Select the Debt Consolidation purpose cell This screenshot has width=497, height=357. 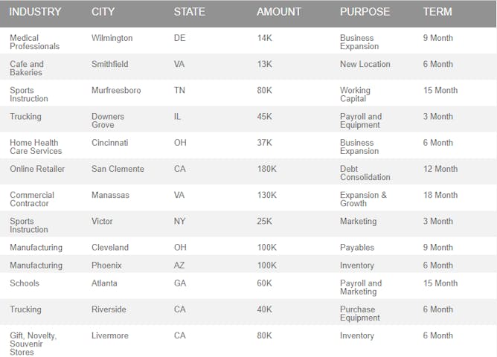click(x=365, y=173)
